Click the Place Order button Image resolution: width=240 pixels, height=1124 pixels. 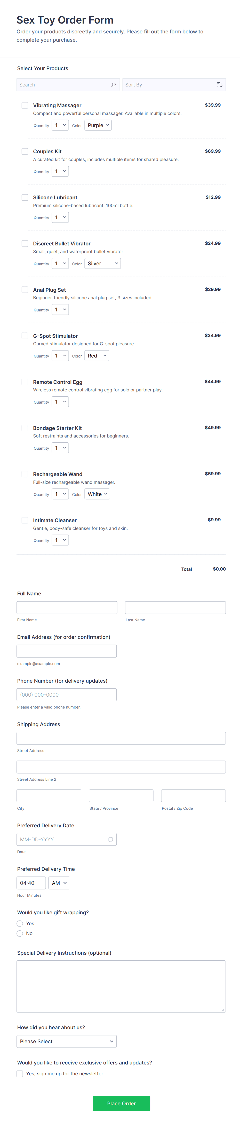click(121, 1103)
